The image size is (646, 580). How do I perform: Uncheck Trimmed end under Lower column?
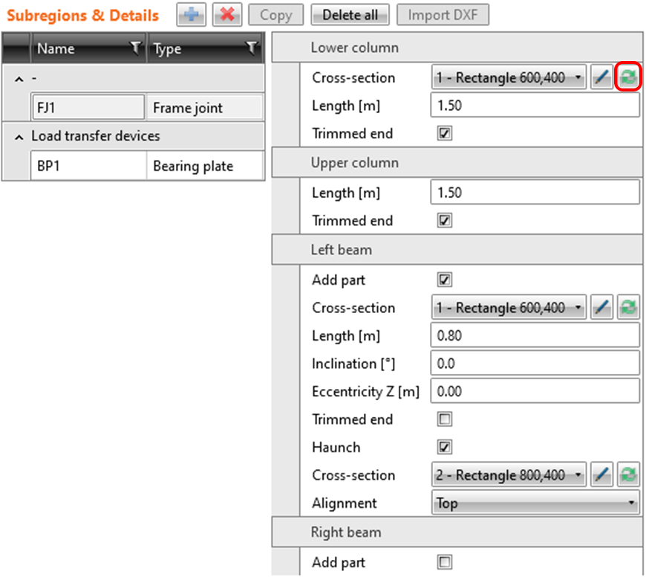tap(445, 134)
